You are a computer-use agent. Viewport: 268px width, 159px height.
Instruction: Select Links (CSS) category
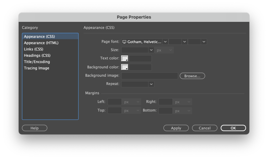click(x=33, y=49)
